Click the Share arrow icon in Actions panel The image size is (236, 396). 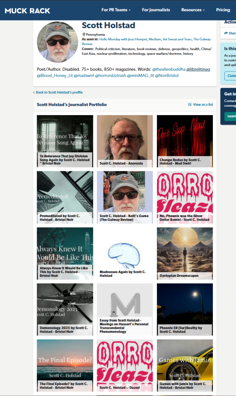[226, 33]
